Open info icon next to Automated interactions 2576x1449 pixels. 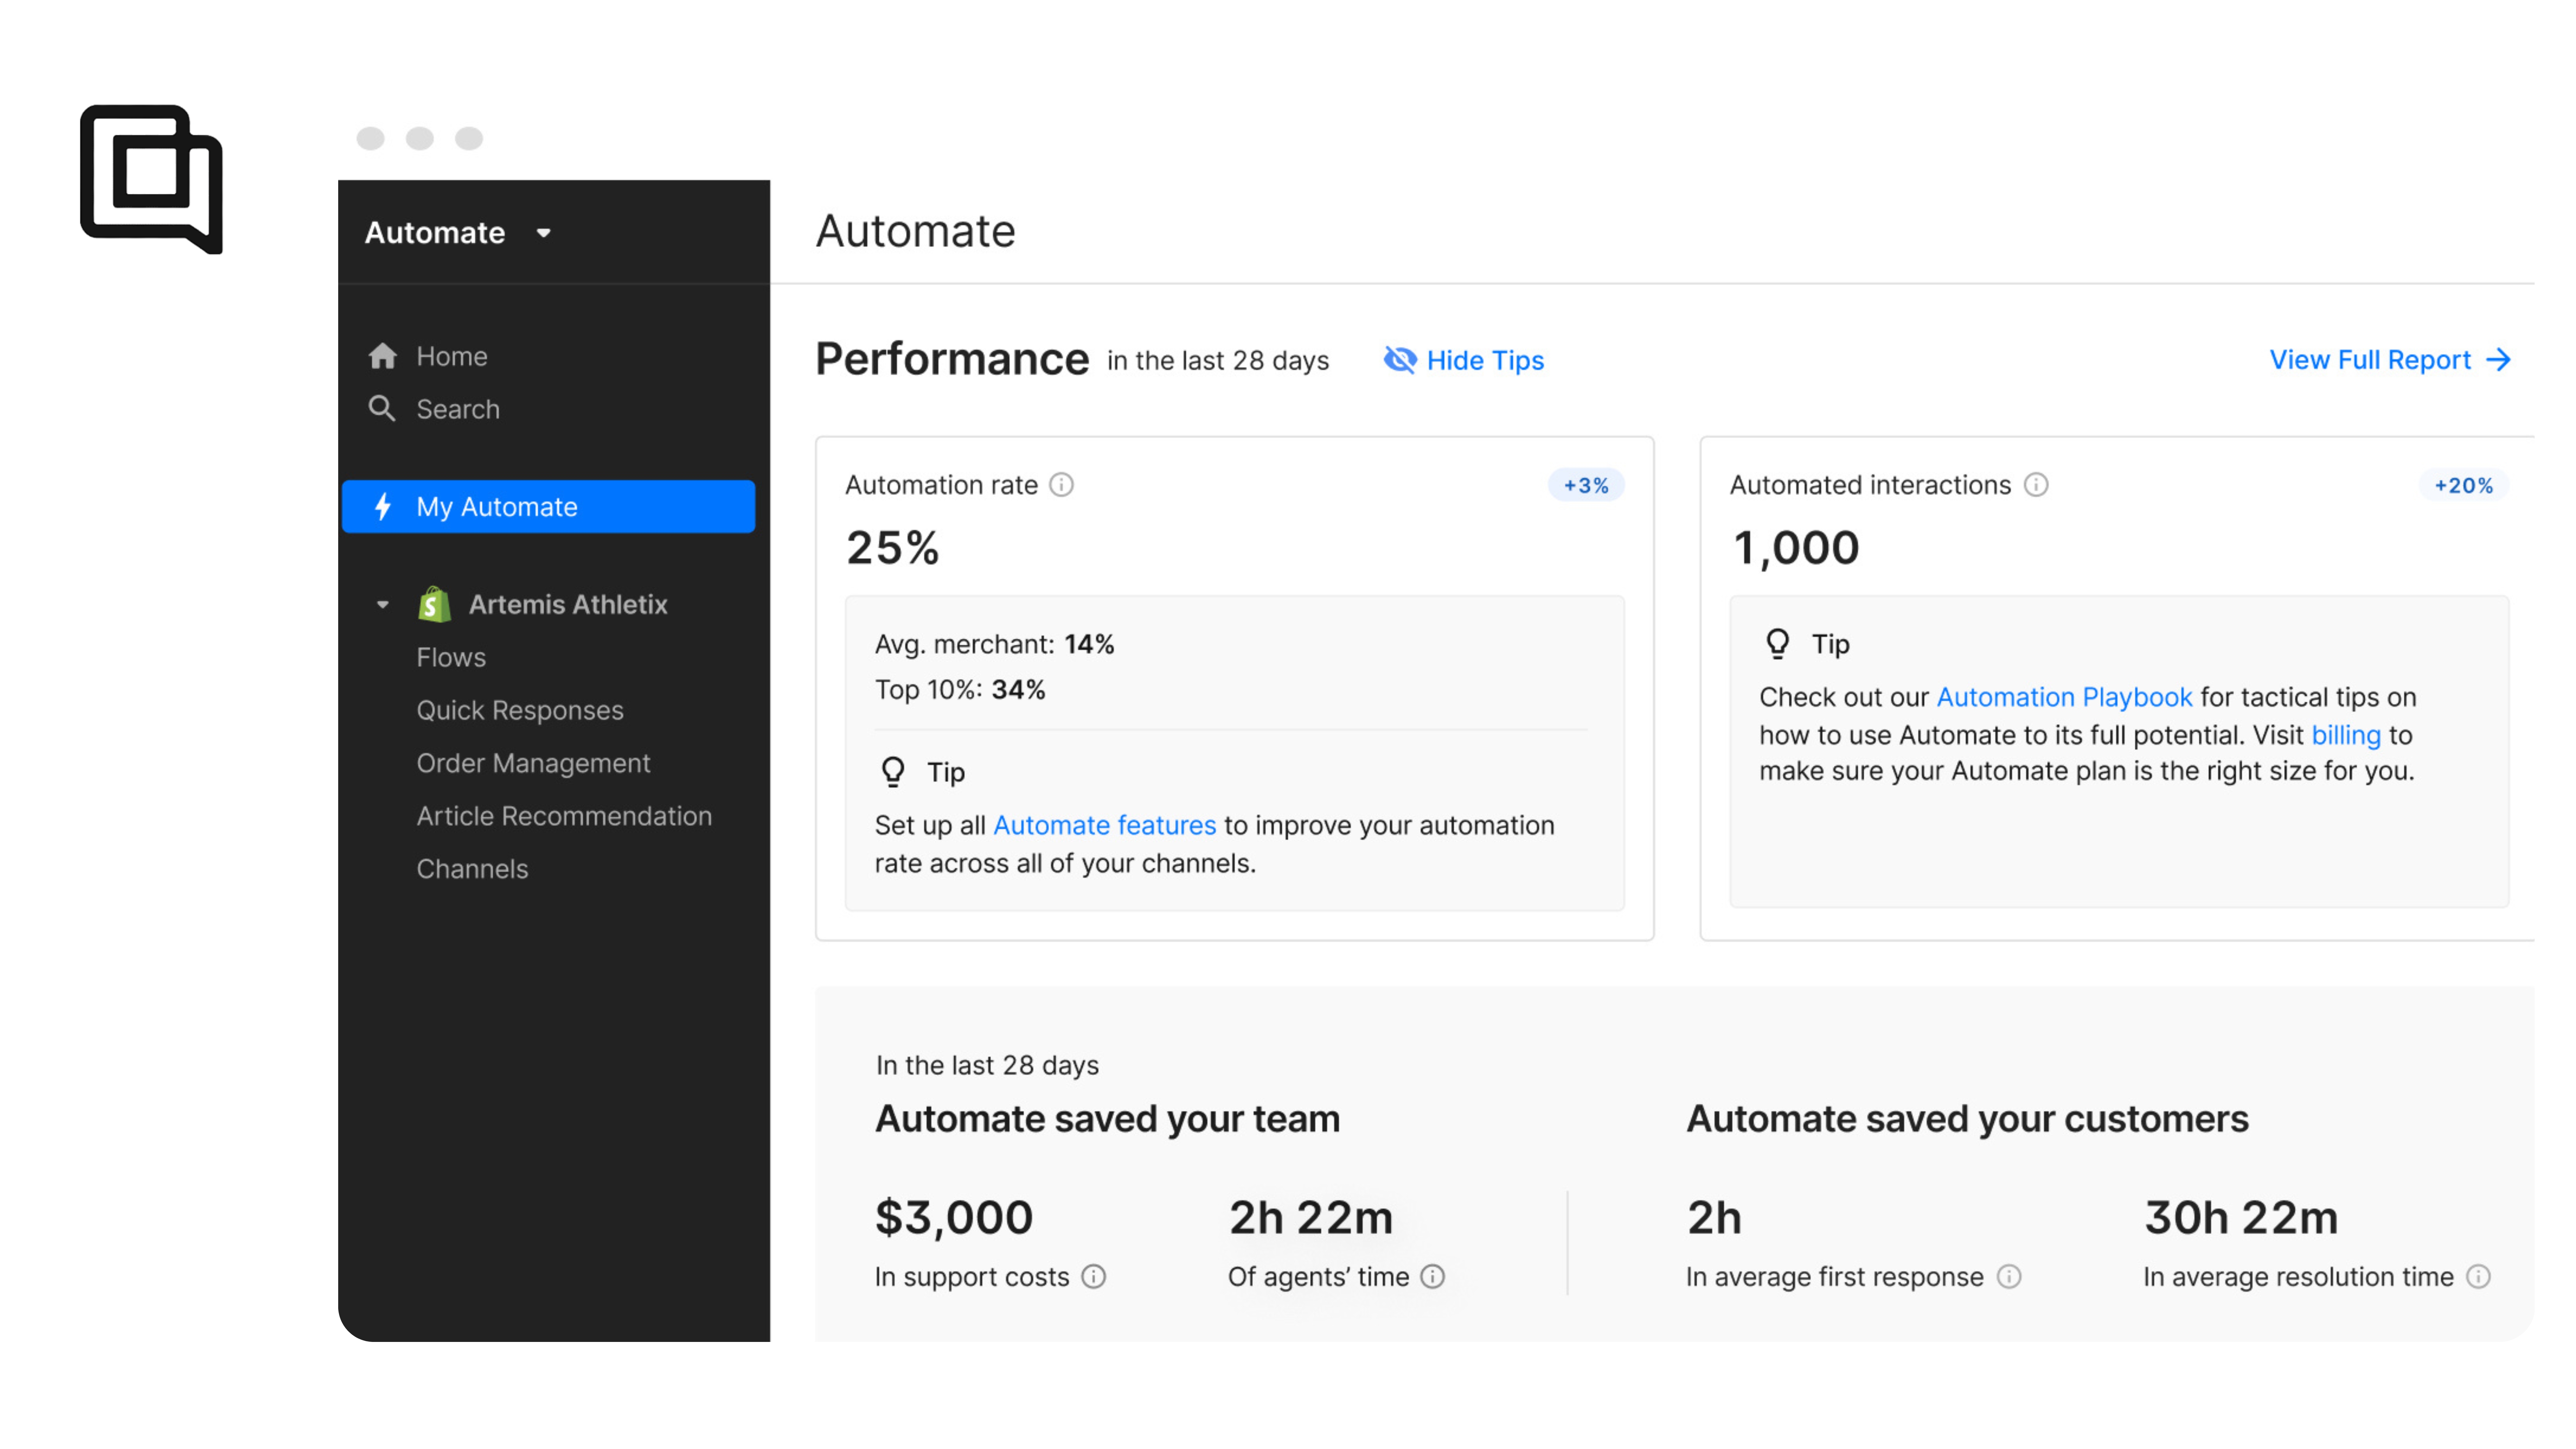(x=2036, y=485)
